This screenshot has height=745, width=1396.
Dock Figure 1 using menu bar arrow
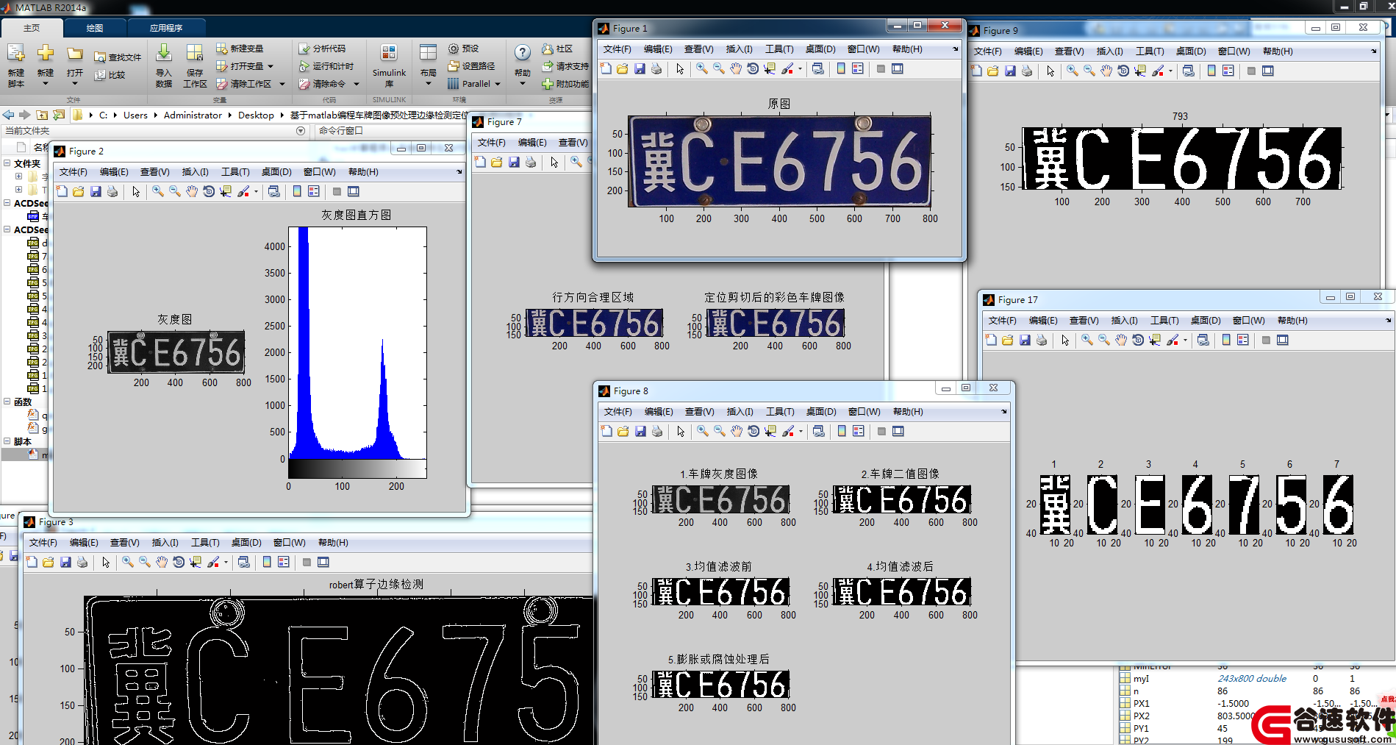click(x=955, y=49)
